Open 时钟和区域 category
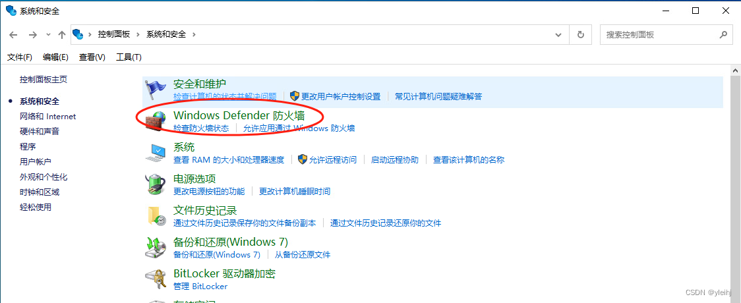 click(39, 192)
